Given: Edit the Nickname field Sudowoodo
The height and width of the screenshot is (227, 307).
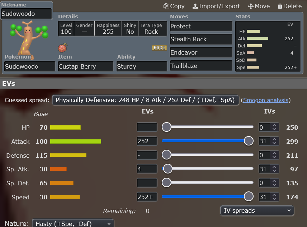Looking at the screenshot, I should tap(27, 14).
